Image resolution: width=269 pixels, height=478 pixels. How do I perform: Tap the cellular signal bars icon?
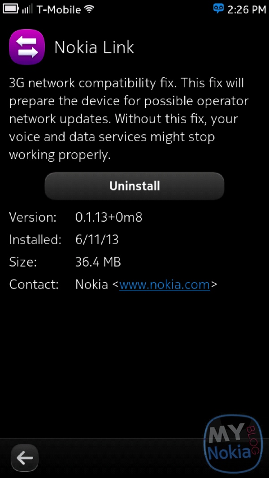pyautogui.click(x=27, y=9)
